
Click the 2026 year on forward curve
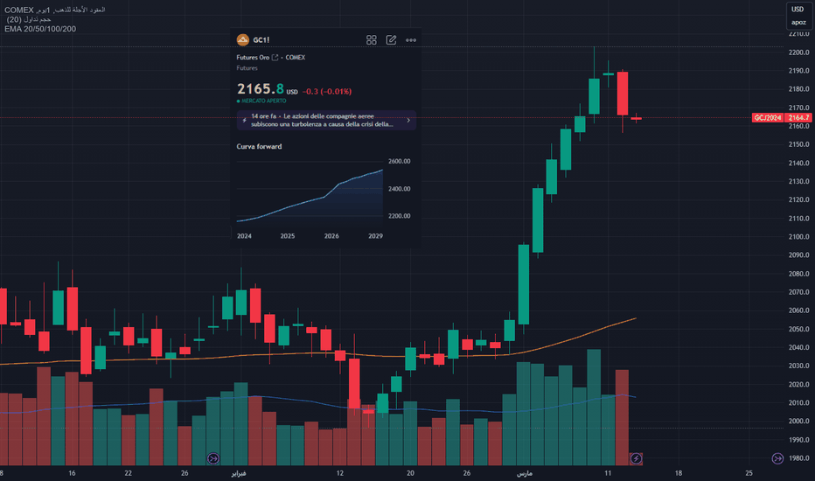coord(331,236)
